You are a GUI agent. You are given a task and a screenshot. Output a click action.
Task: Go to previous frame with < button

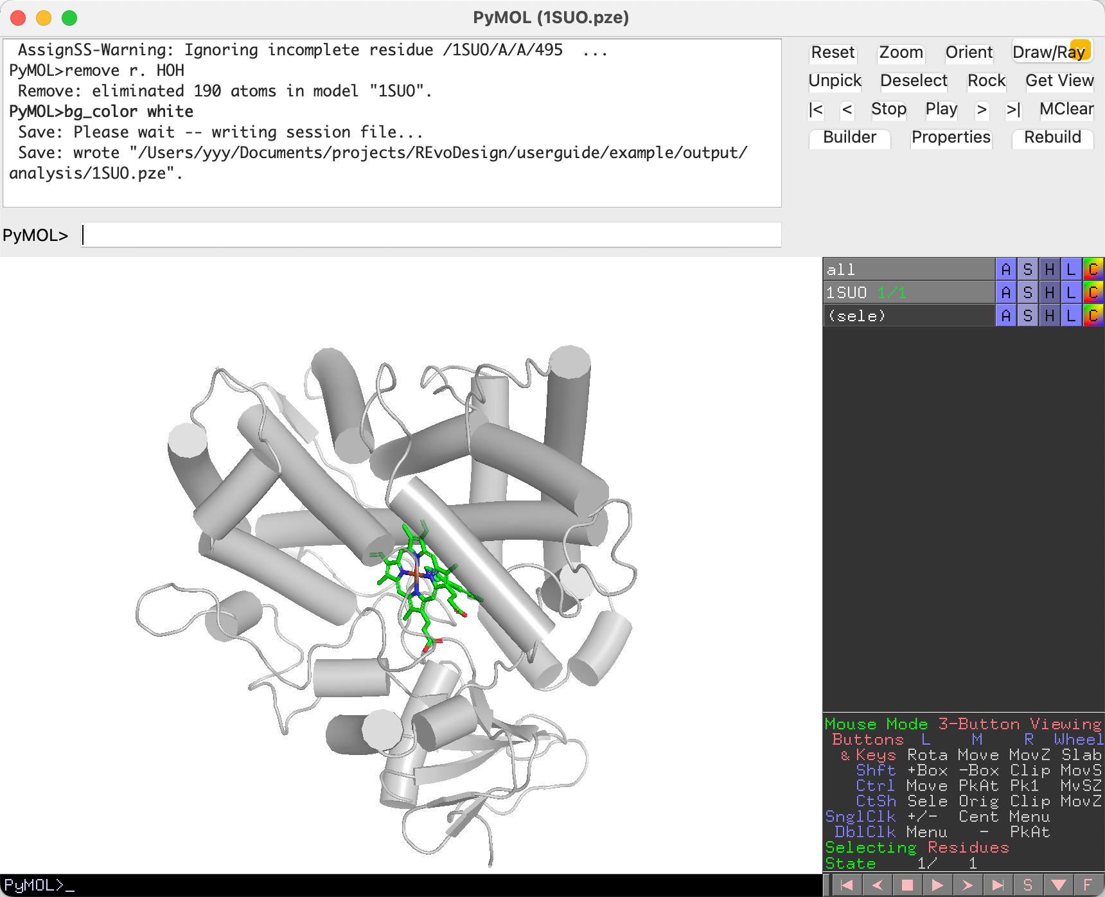tap(847, 109)
